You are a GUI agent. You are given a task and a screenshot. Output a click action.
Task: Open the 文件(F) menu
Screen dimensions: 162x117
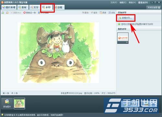pyautogui.click(x=114, y=3)
